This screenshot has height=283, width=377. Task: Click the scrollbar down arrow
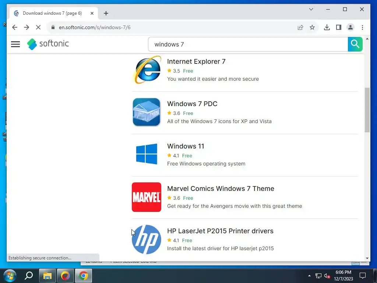pyautogui.click(x=367, y=258)
